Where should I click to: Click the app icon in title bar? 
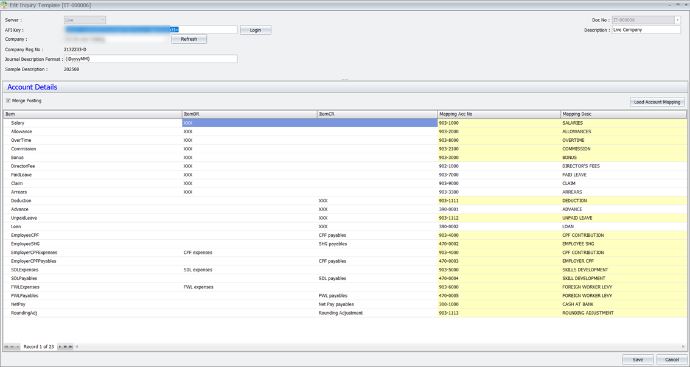pyautogui.click(x=4, y=4)
